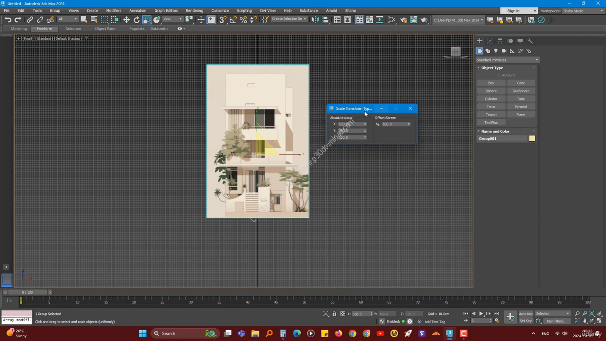This screenshot has height=341, width=606.
Task: Open Create Selection Set dropdown
Action: click(x=289, y=19)
